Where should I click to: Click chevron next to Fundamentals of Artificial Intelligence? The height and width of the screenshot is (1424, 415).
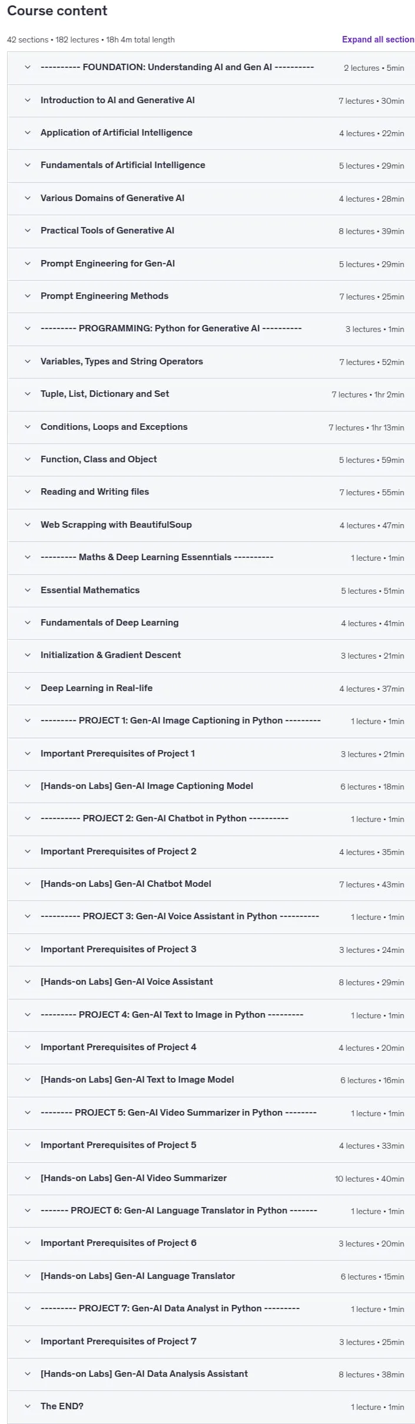coord(27,165)
